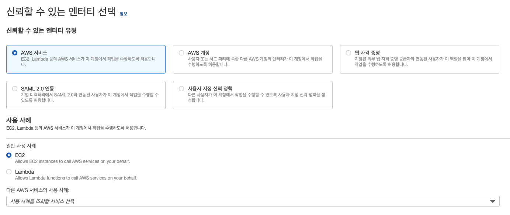Open the 정보 info link beside title
Screen dimensions: 510x215
coord(123,14)
